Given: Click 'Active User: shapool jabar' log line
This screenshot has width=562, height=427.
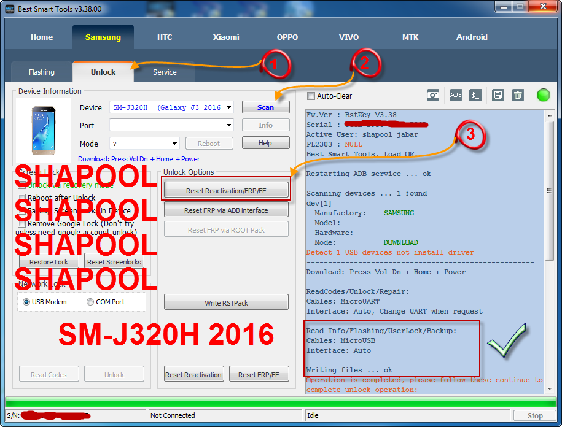Looking at the screenshot, I should (362, 134).
